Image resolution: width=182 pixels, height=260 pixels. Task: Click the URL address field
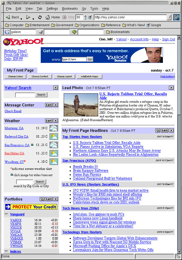coord(130,17)
